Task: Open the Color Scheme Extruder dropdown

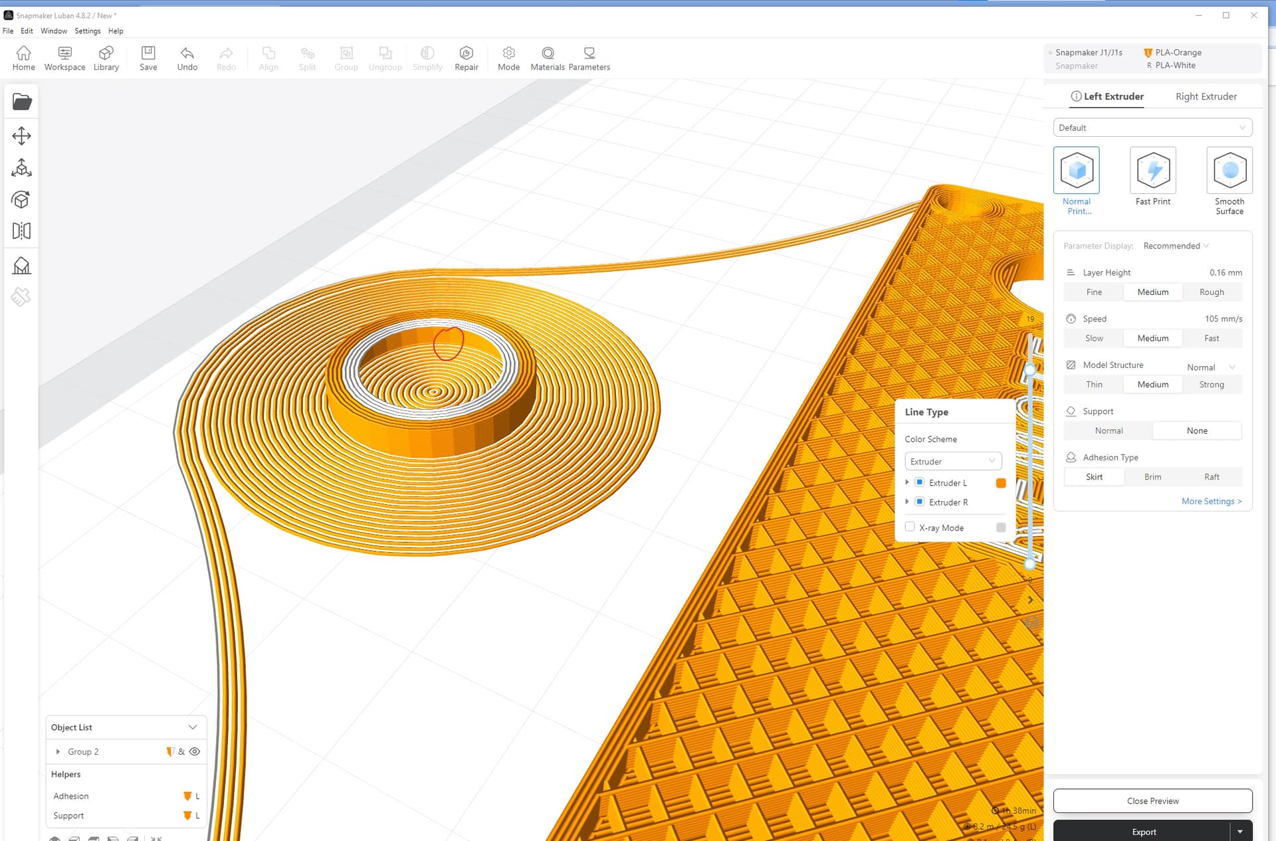Action: pos(952,461)
